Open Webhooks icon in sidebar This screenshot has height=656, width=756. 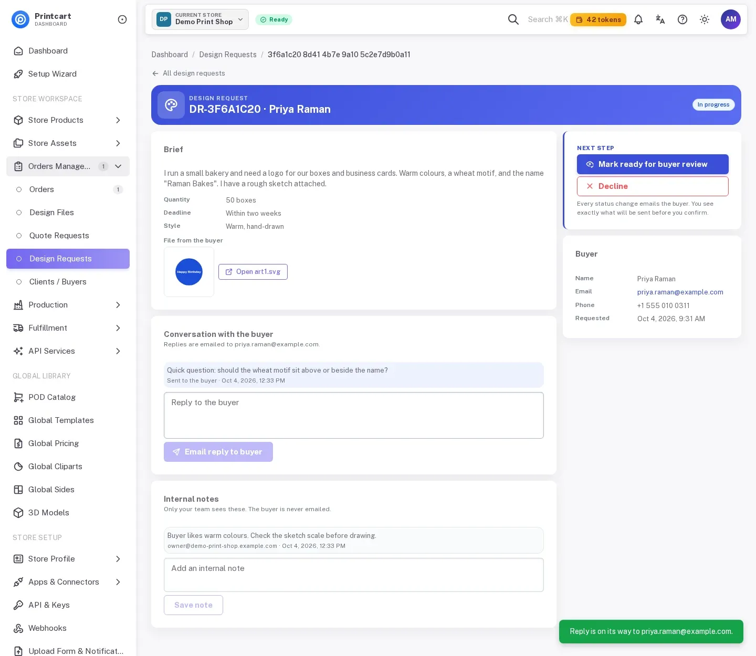pyautogui.click(x=18, y=628)
